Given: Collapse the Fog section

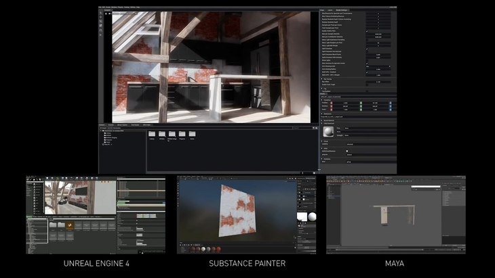Looking at the screenshot, I should coord(322,89).
